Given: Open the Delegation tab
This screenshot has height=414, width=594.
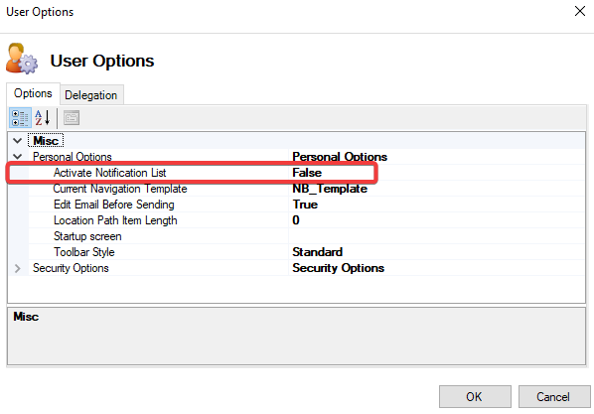Looking at the screenshot, I should tap(91, 95).
